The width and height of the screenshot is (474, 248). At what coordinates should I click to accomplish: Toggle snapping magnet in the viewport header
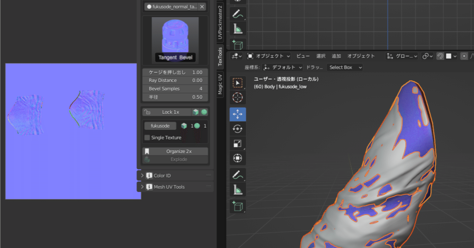pyautogui.click(x=440, y=56)
